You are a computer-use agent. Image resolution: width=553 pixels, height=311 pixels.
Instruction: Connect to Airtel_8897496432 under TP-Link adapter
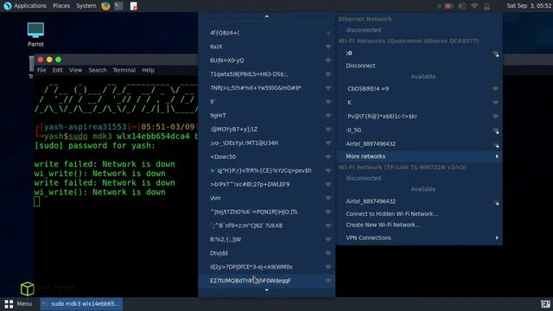[419, 201]
